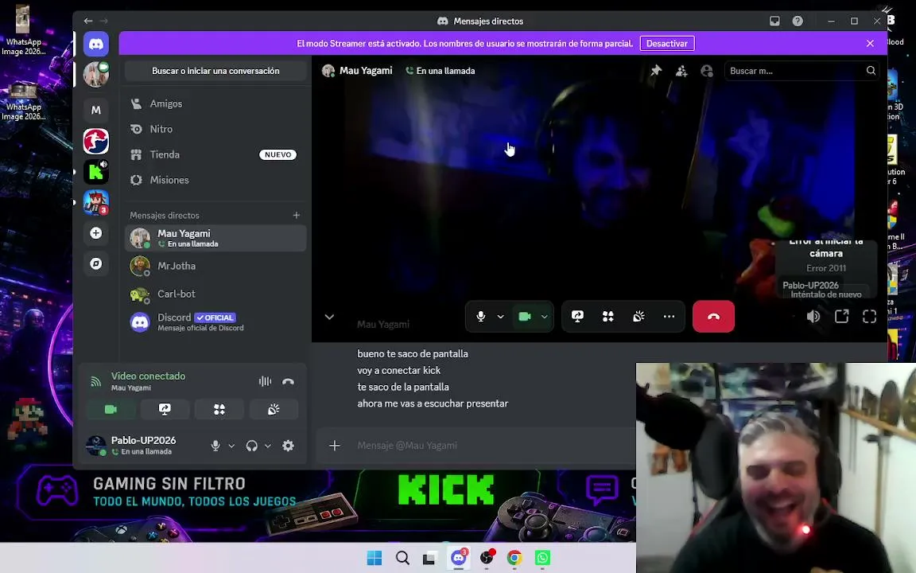Open attachment plus button in message bar
The width and height of the screenshot is (916, 573).
tap(335, 446)
